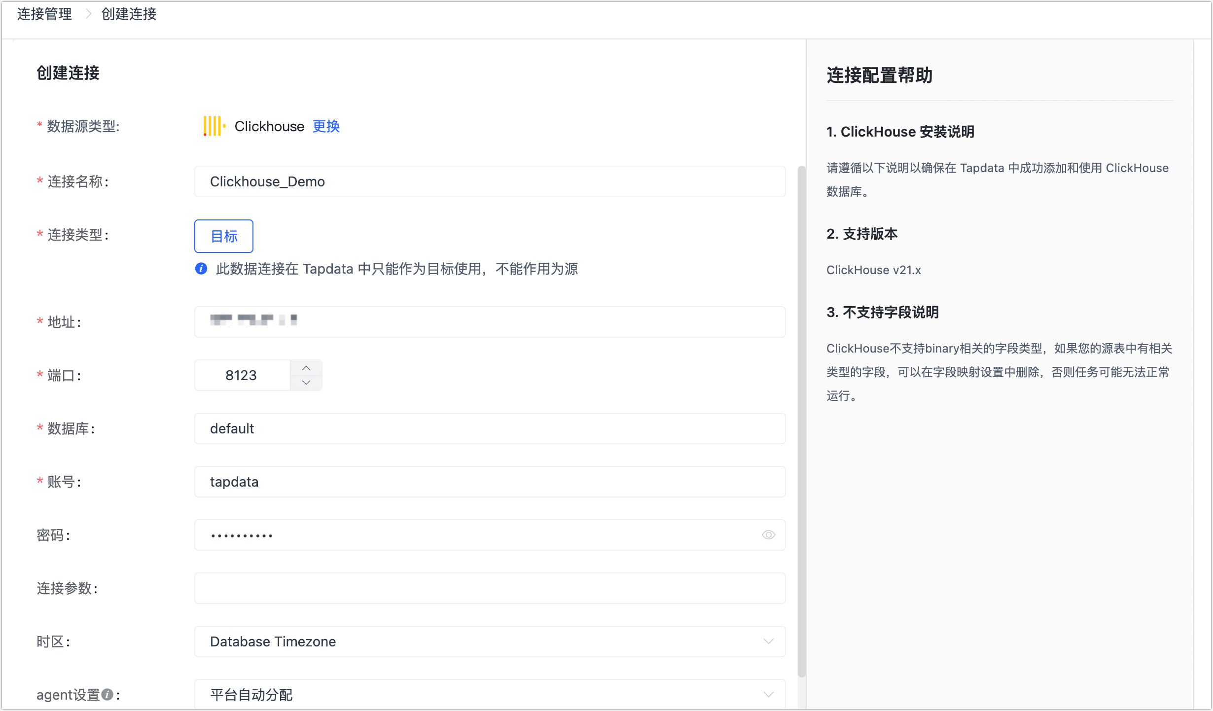Open the agent设置 平台自动分配 dropdown
The image size is (1213, 711).
(x=489, y=695)
